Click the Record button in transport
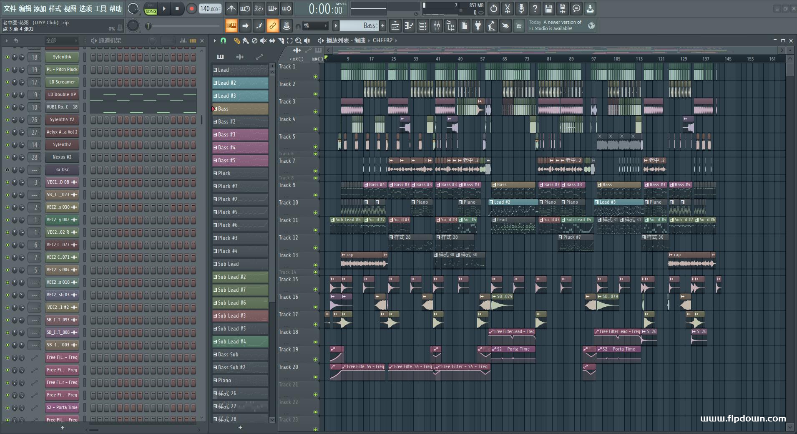Viewport: 797px width, 434px height. (x=191, y=8)
